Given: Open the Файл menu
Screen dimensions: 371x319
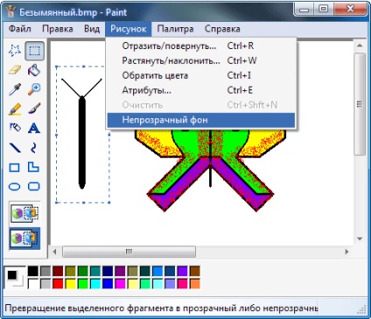Looking at the screenshot, I should coord(20,29).
